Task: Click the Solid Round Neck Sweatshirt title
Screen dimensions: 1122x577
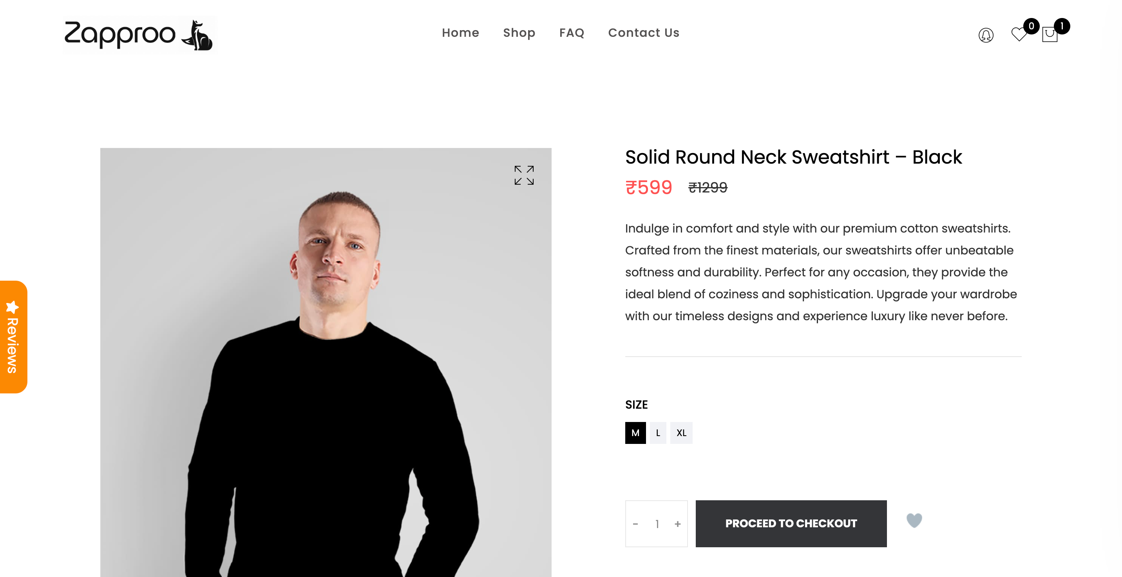Action: click(x=793, y=157)
